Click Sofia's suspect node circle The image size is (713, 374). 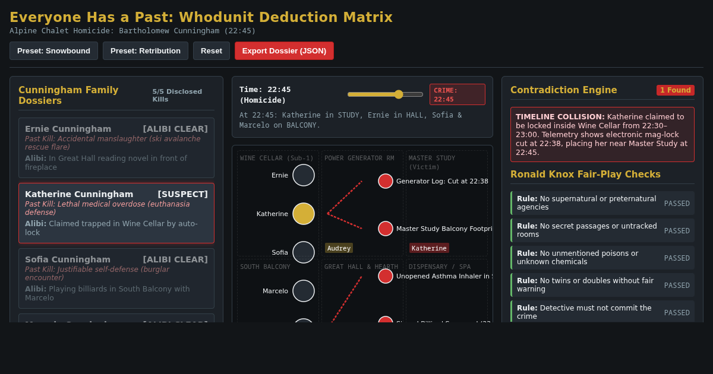coord(304,252)
